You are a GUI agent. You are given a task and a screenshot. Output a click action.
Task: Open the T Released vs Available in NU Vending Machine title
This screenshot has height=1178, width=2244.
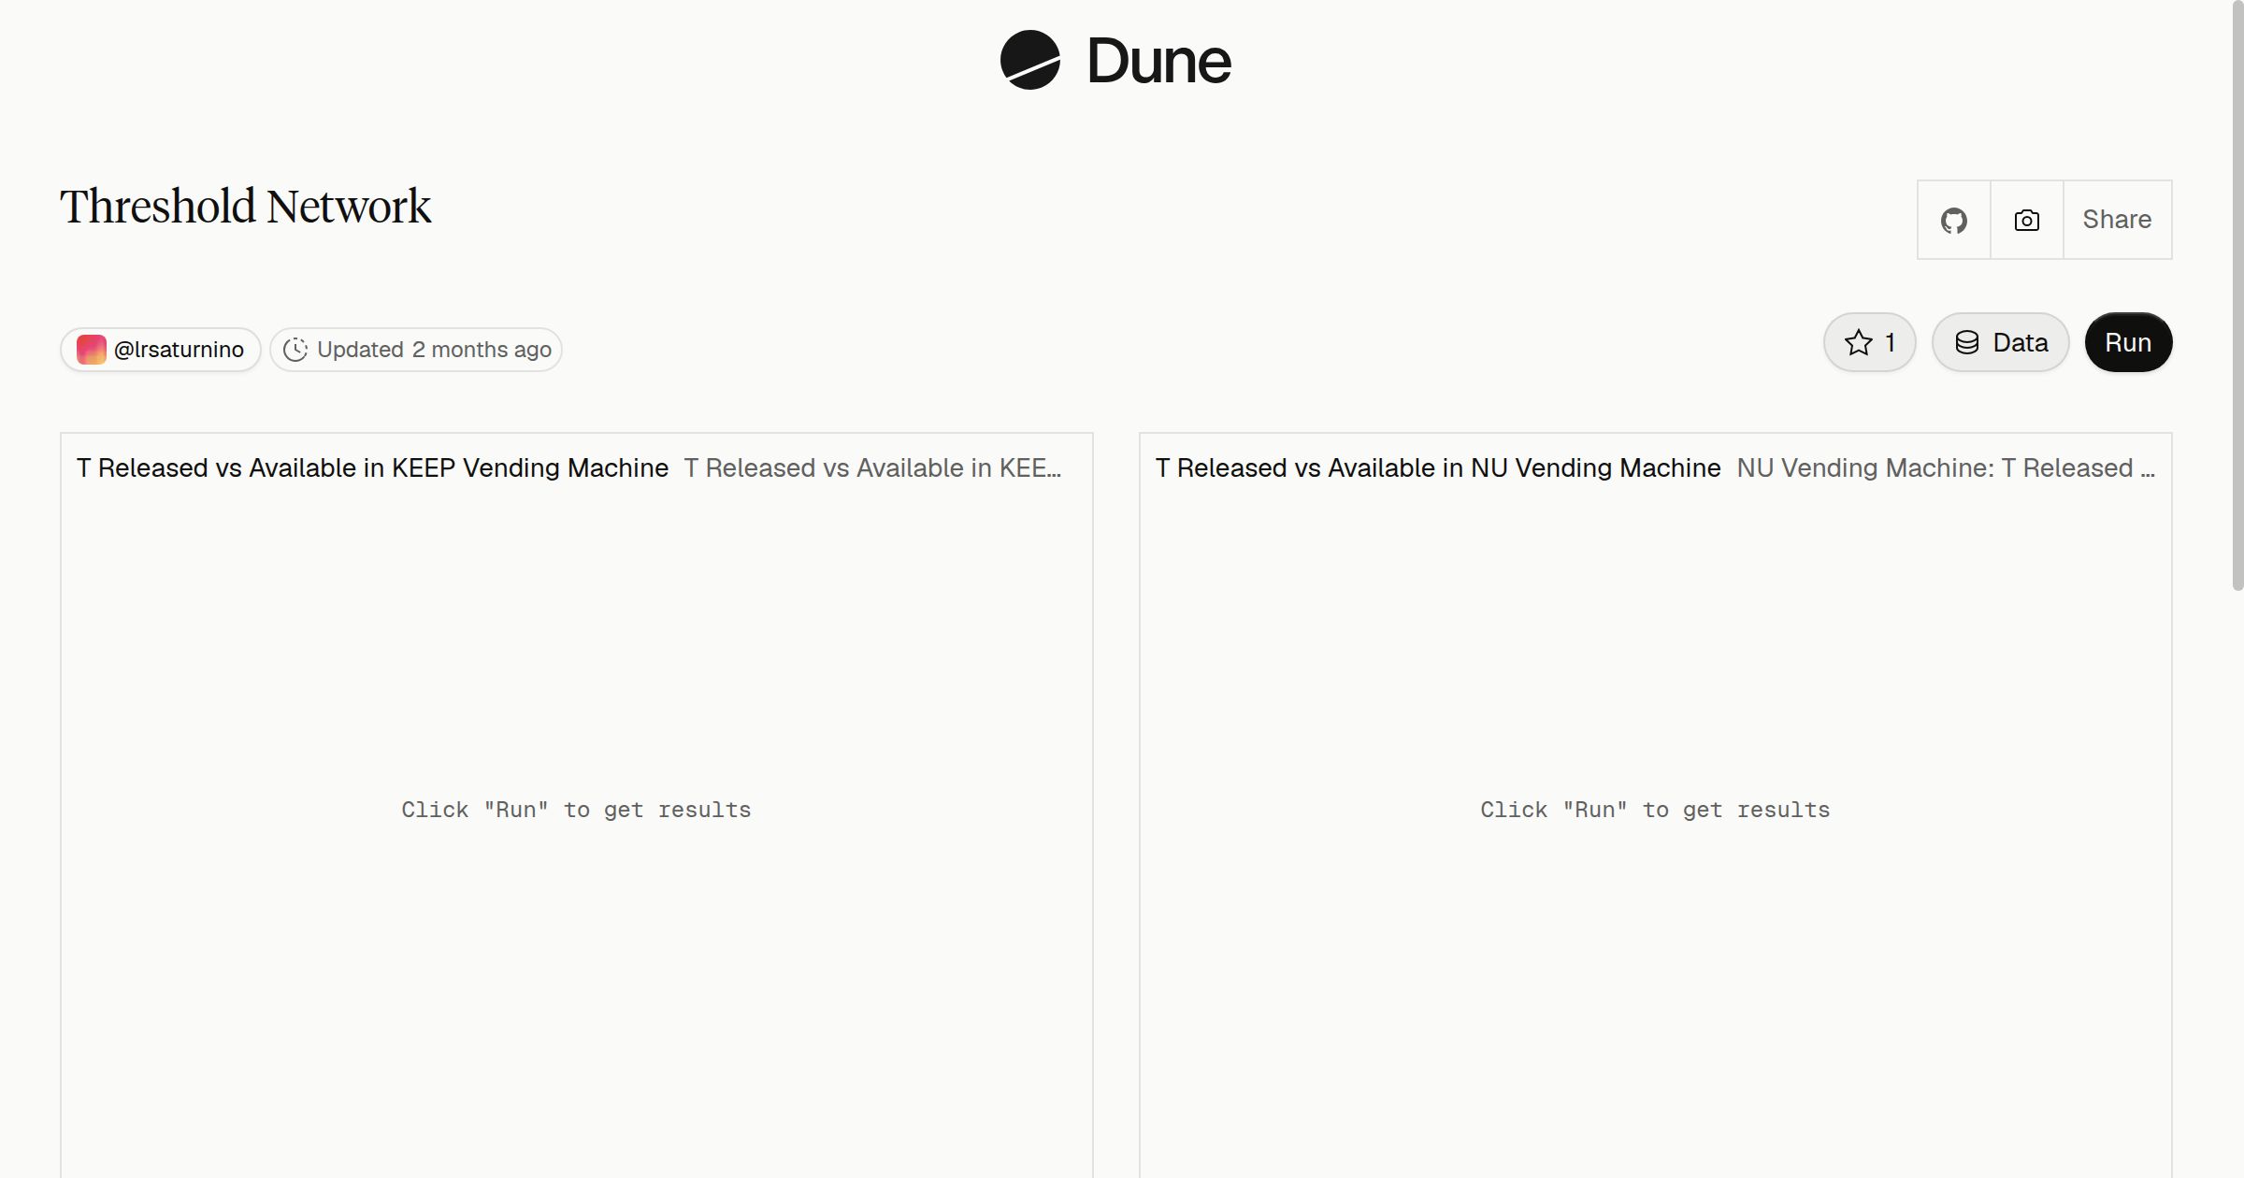pos(1438,467)
